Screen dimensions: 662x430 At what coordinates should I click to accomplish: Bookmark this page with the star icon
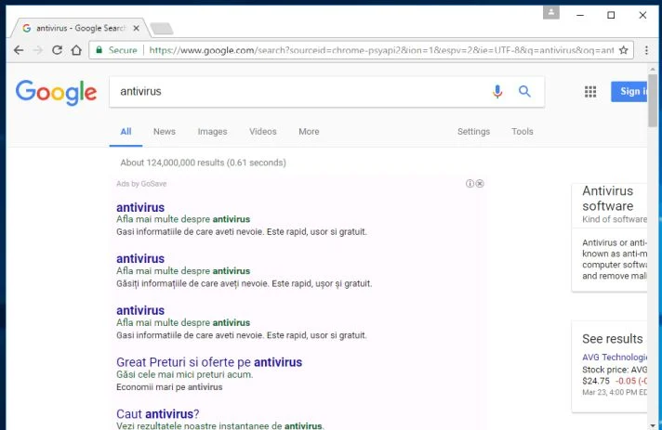tap(624, 50)
